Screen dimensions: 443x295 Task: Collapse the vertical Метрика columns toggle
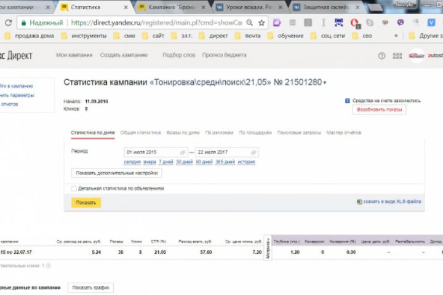point(268,248)
